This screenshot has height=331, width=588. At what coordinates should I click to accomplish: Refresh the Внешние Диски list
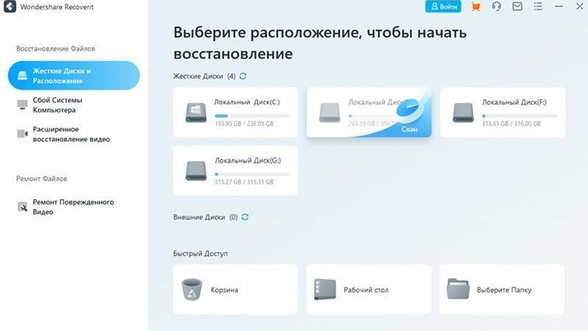tap(245, 217)
